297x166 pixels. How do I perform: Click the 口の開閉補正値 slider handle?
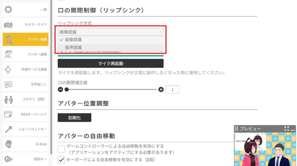[67, 90]
